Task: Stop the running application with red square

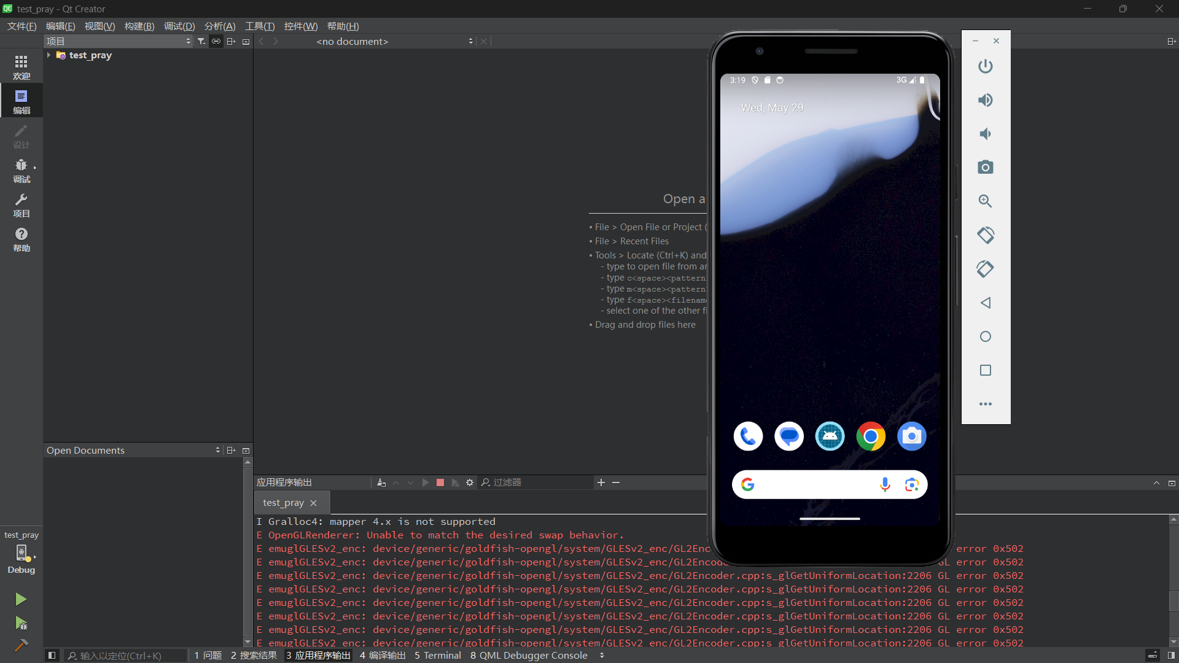Action: point(440,483)
